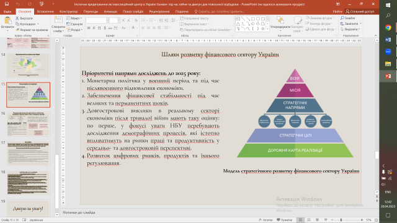Image resolution: width=397 pixels, height=223 pixels.
Task: Toggle the Notes pane in the status bar
Action: point(265,220)
